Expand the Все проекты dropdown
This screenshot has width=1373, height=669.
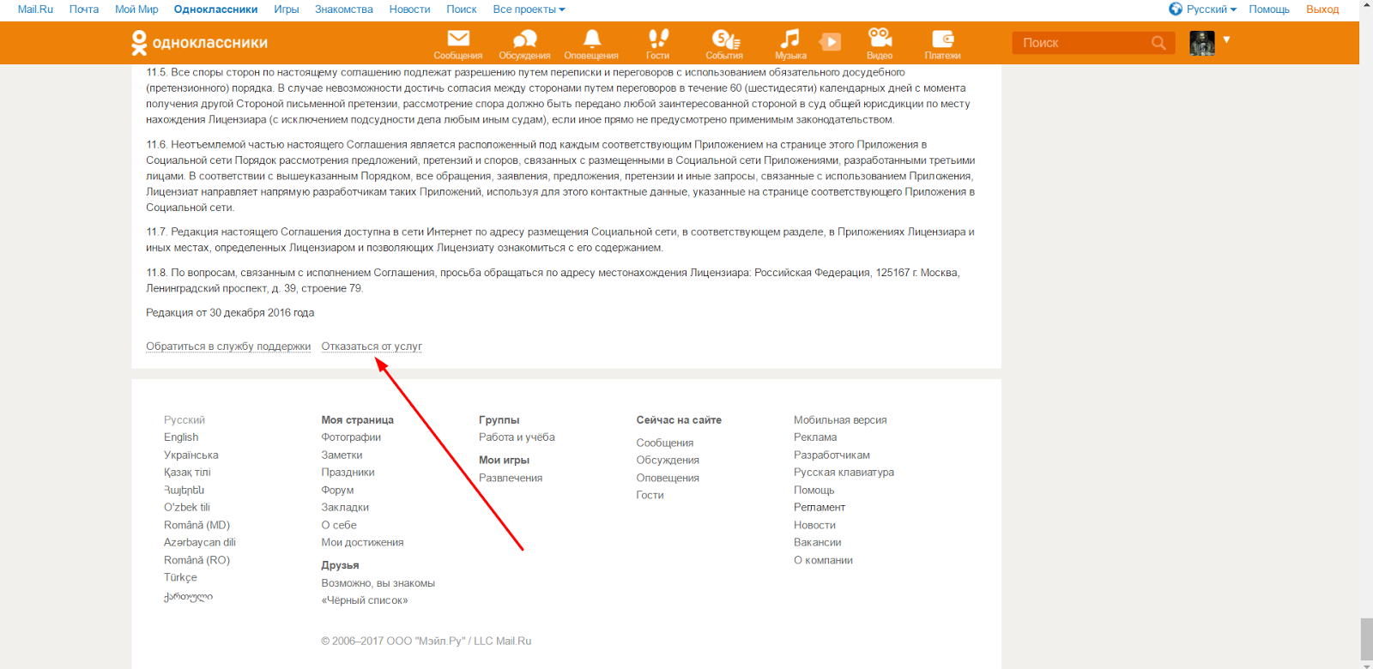[x=529, y=9]
